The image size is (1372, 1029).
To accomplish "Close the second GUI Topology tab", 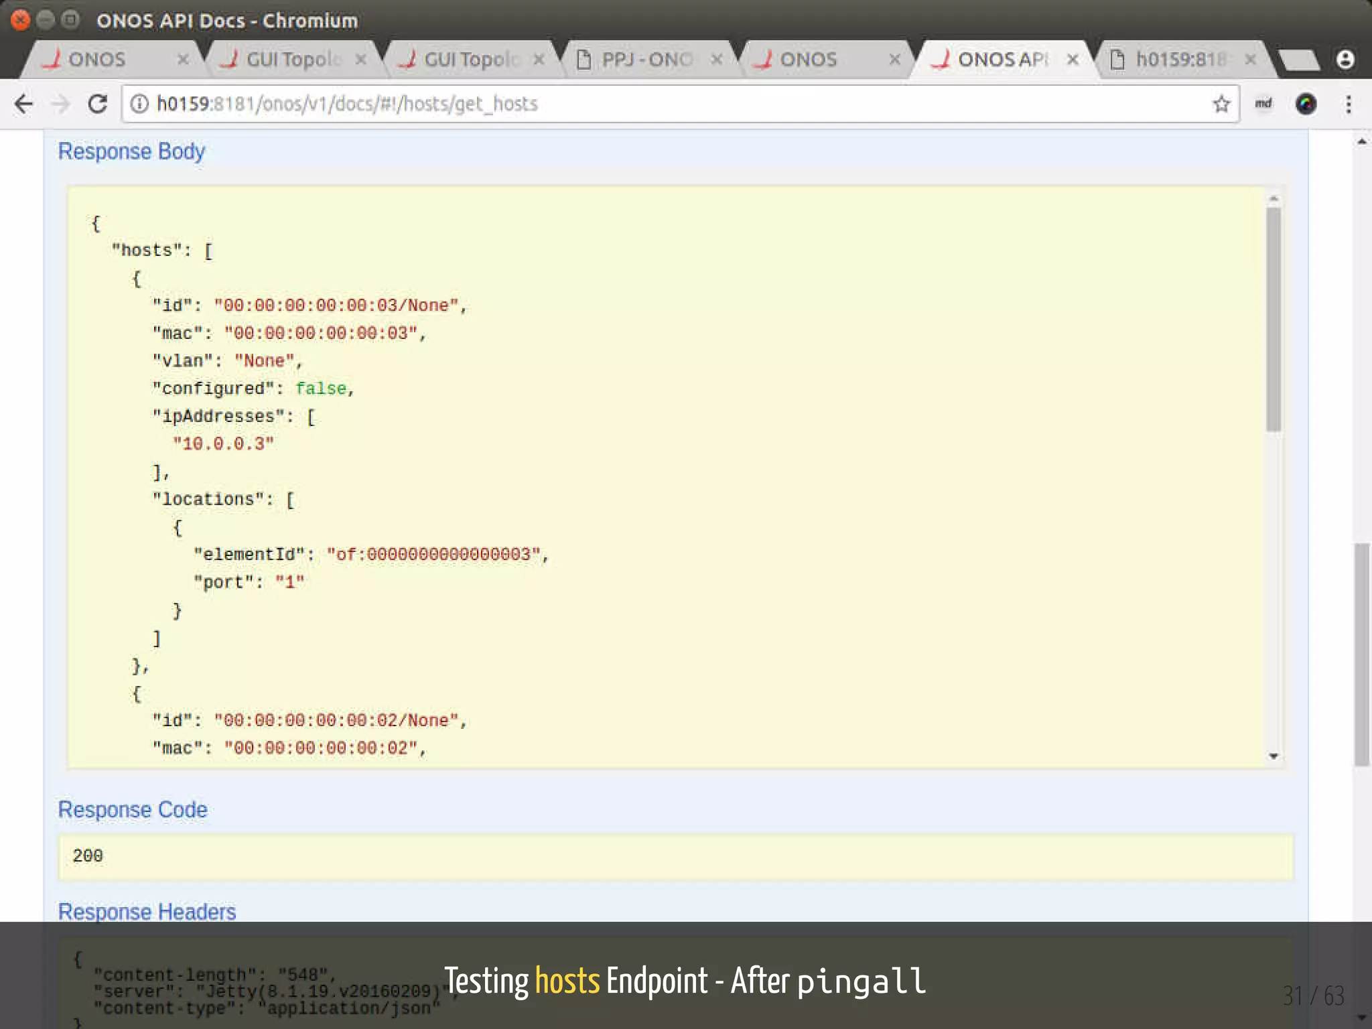I will [539, 60].
